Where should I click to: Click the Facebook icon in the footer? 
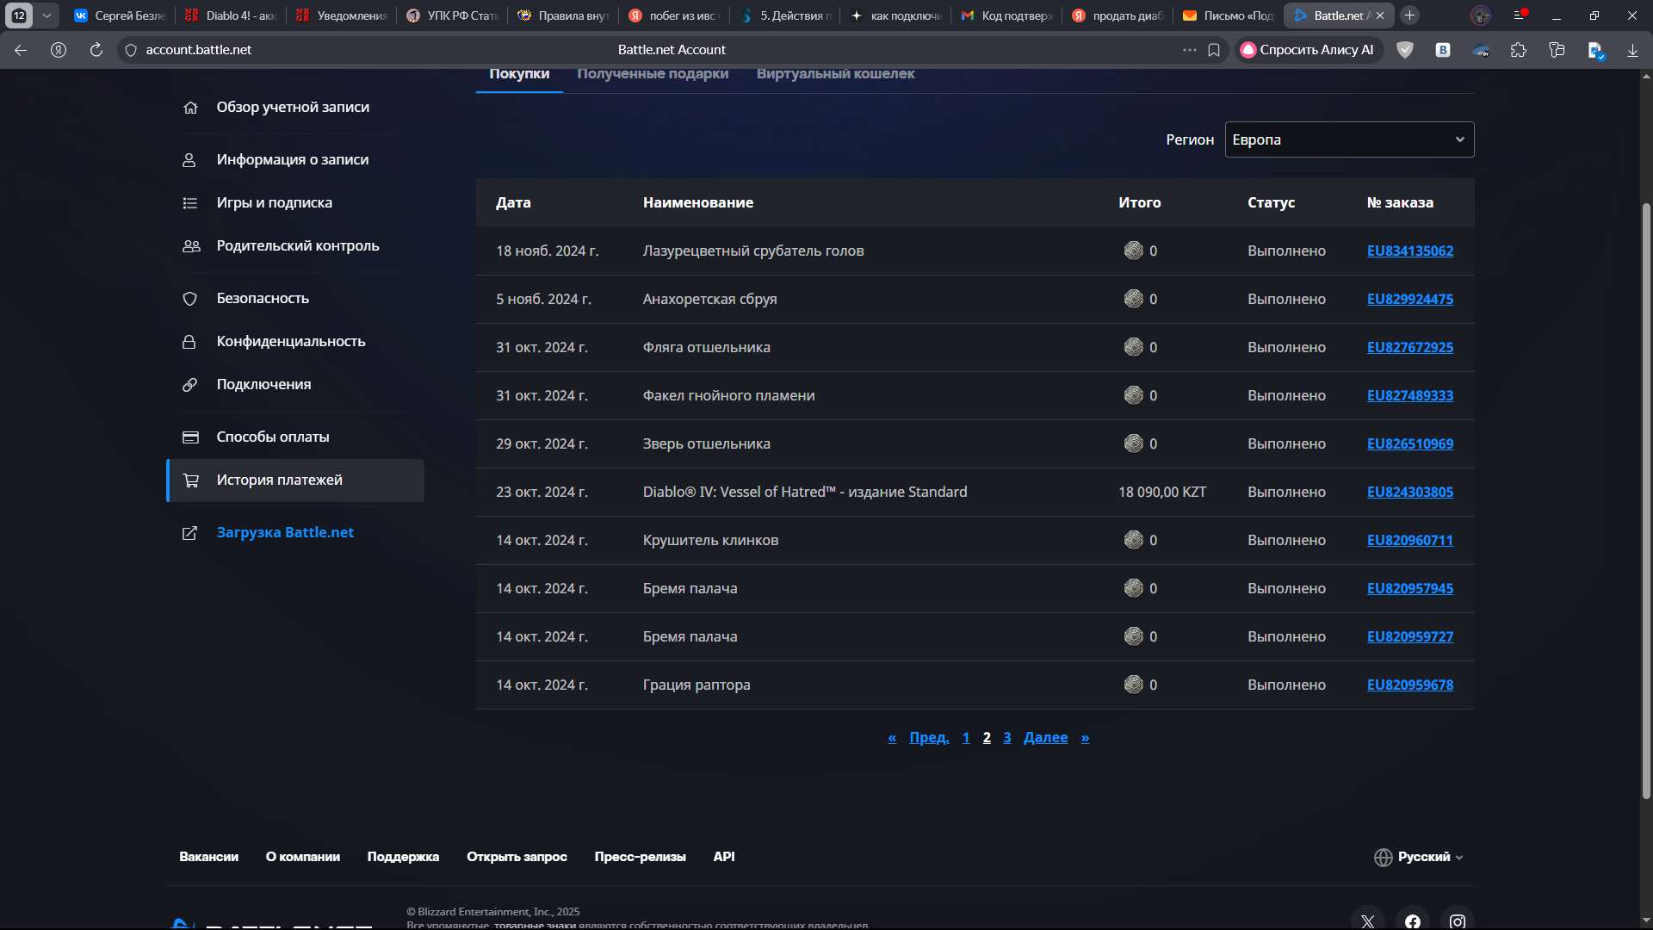coord(1412,921)
